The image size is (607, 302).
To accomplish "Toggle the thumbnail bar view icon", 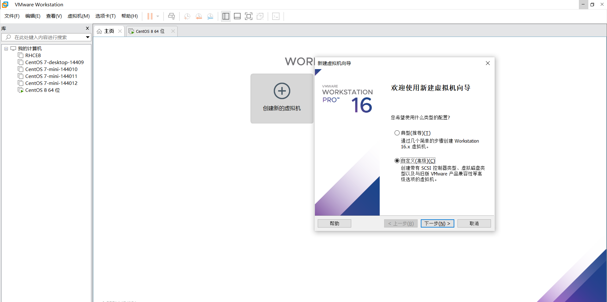I will [x=237, y=16].
